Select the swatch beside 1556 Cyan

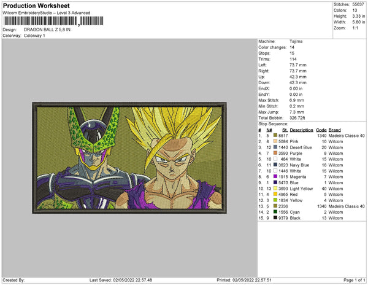click(x=275, y=212)
